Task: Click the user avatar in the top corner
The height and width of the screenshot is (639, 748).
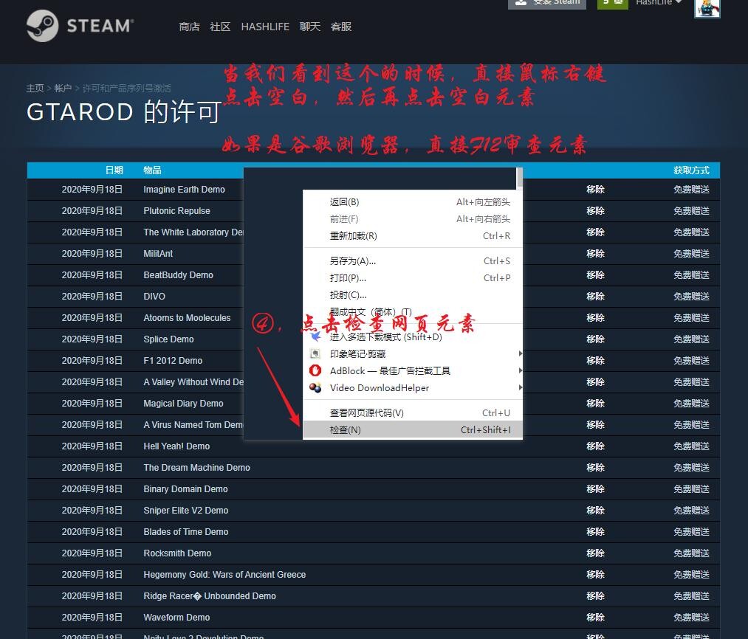Action: coord(707,9)
